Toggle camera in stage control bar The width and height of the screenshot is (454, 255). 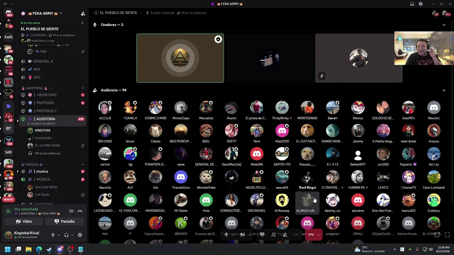243,234
